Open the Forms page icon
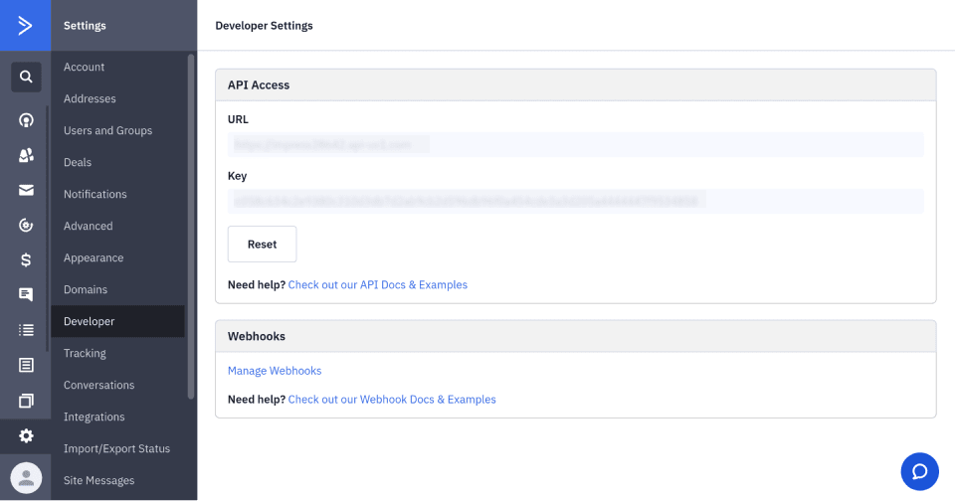Viewport: 955px width, 501px height. pos(26,365)
